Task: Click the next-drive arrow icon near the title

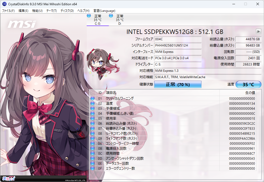Action: [258, 31]
